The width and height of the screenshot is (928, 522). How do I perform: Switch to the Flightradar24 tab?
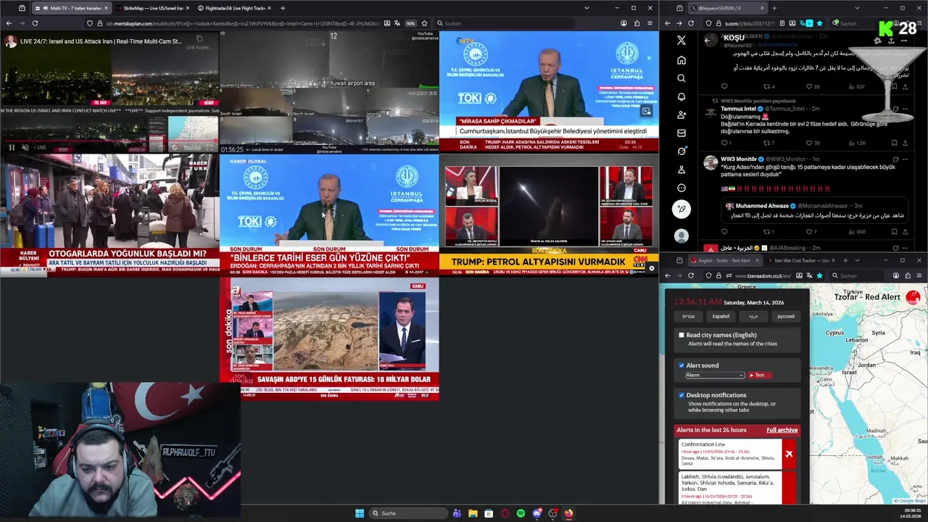click(x=233, y=8)
